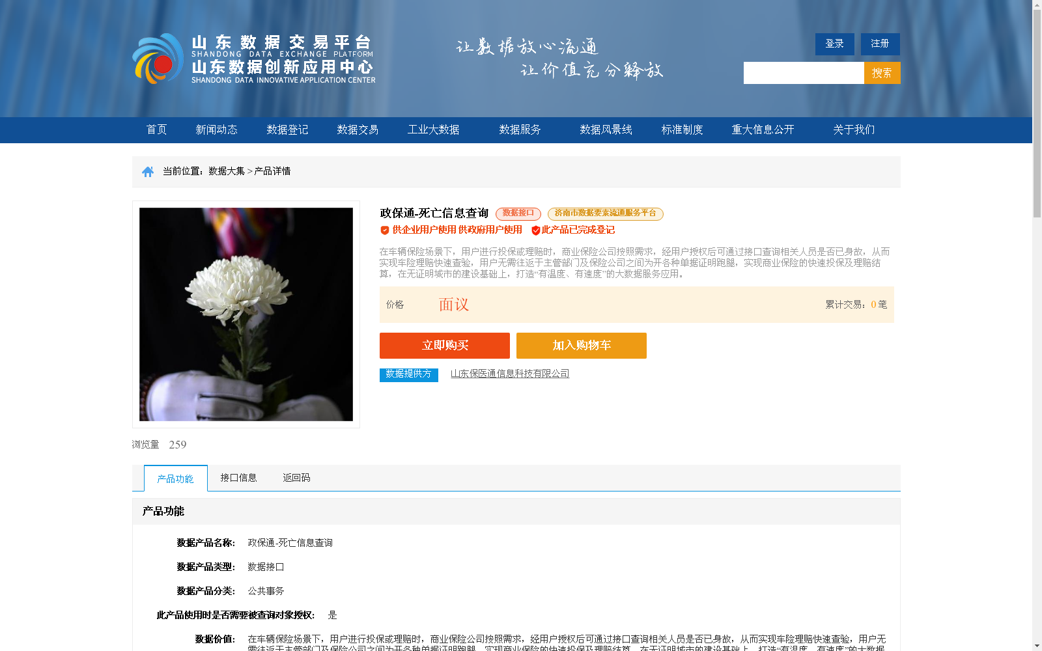Focus the site search input field
Screen dimensions: 1042x651
[804, 73]
